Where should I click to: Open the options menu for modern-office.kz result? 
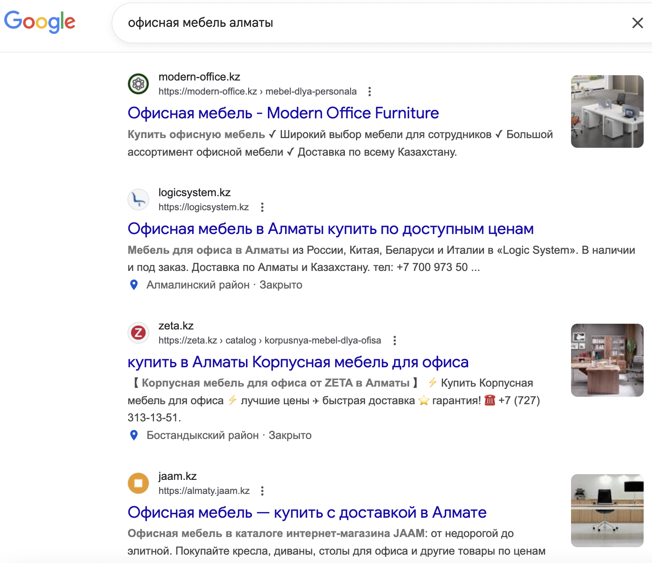click(x=370, y=91)
